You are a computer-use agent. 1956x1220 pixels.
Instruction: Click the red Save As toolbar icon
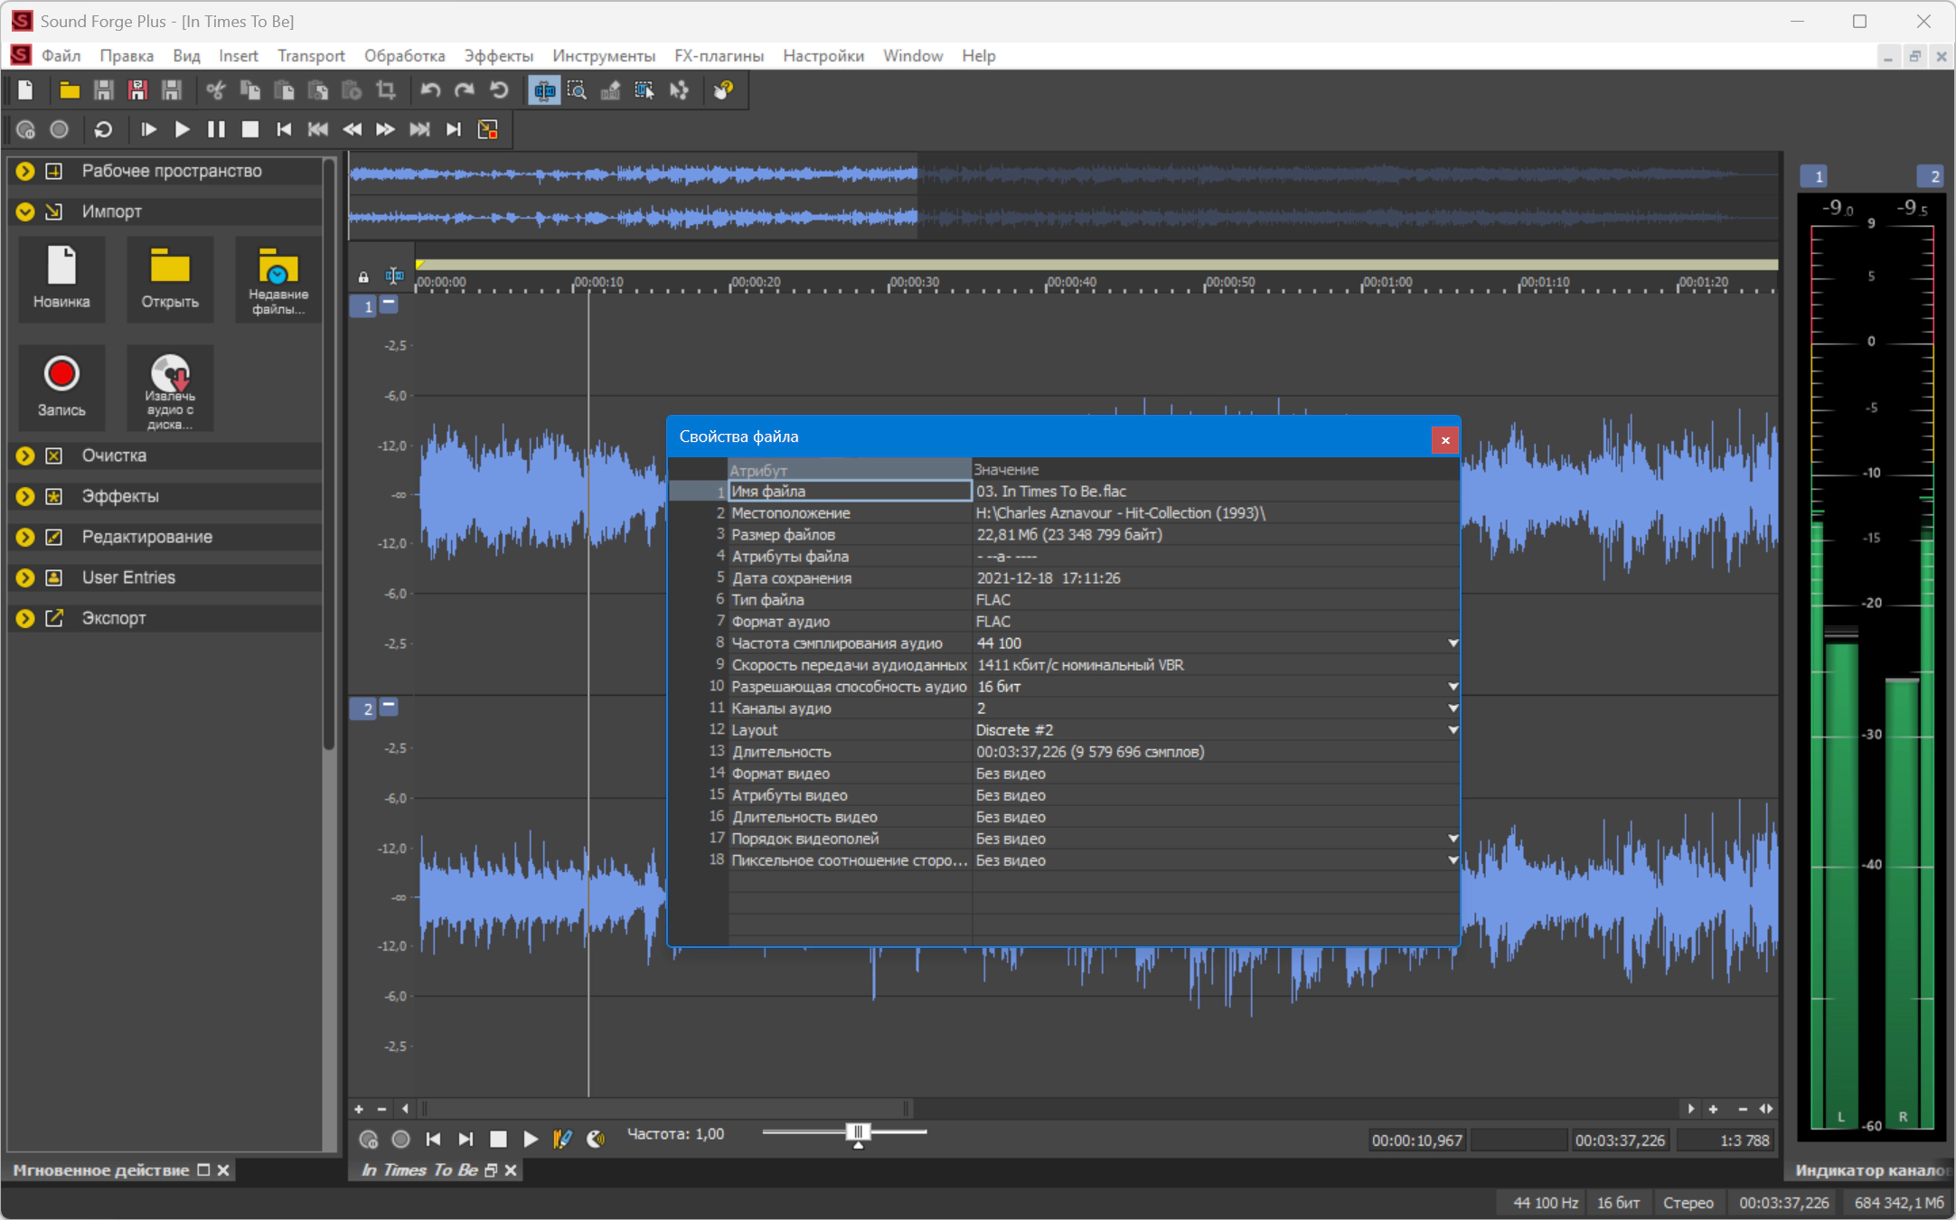pos(137,90)
